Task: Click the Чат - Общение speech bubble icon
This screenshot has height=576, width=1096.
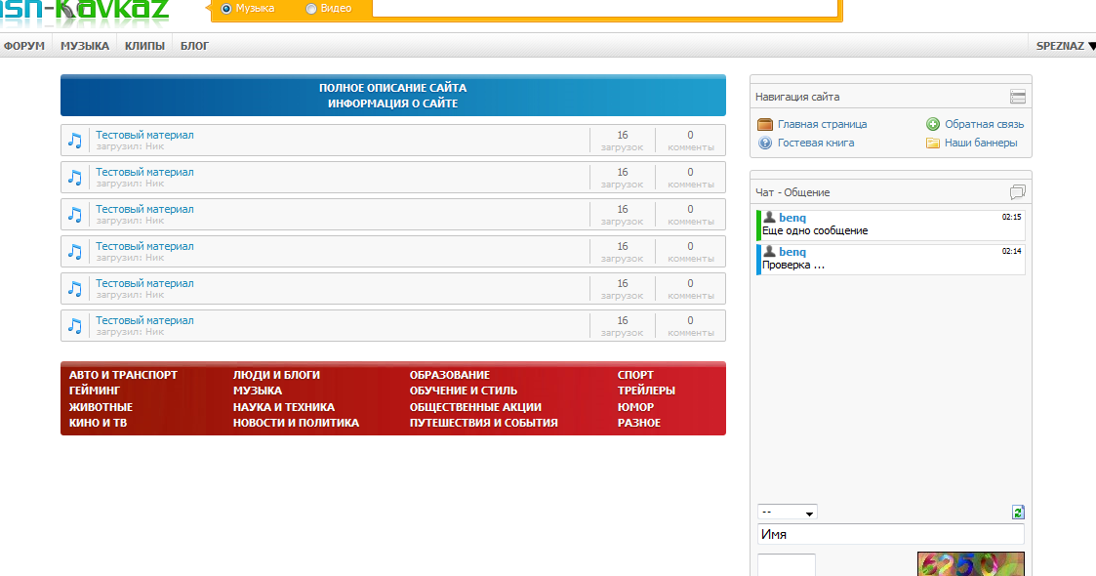Action: click(1017, 192)
